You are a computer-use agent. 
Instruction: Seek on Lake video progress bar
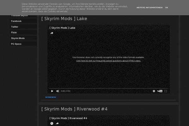pyautogui.click(x=109, y=89)
